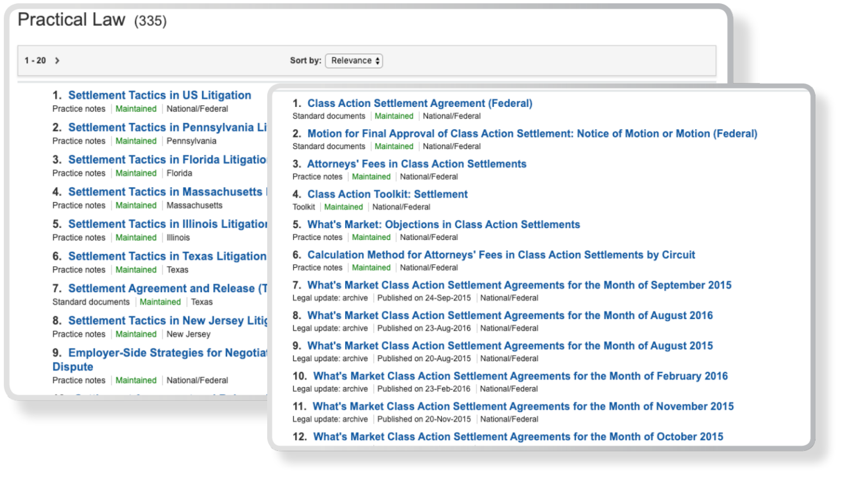Viewport: 855px width, 481px height.
Task: Open Settlement Tactics in Texas Litigation result
Action: 167,256
